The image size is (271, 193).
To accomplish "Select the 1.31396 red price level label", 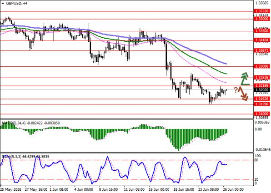I will (261, 104).
